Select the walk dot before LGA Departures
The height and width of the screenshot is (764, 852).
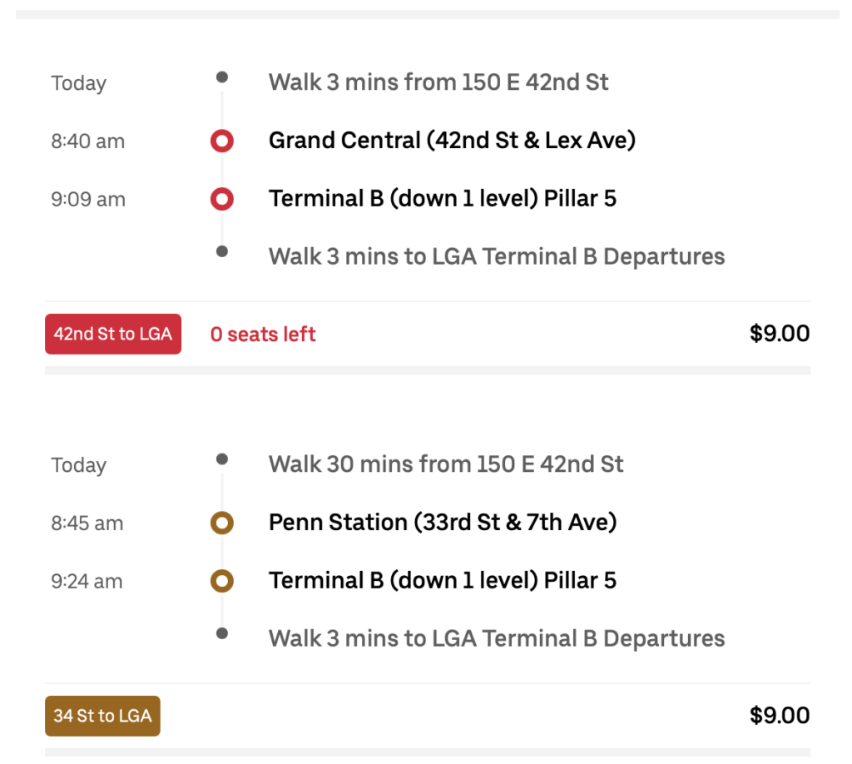(x=221, y=256)
